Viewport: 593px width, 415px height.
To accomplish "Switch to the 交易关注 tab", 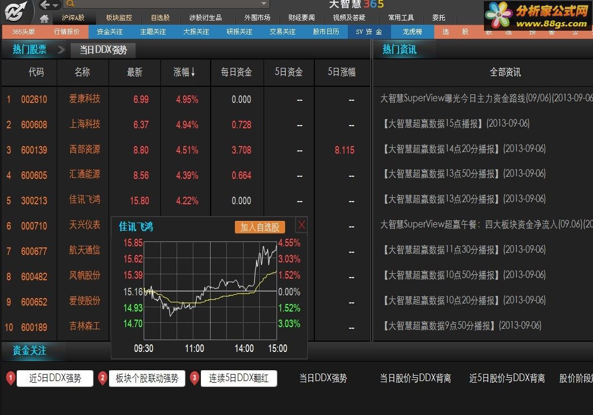I will pos(282,32).
